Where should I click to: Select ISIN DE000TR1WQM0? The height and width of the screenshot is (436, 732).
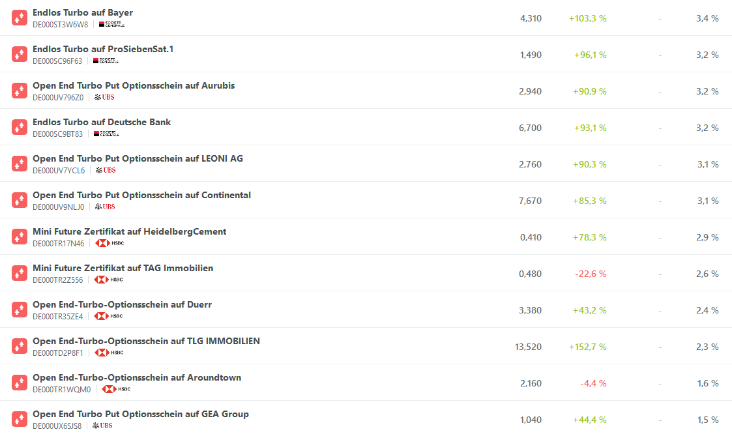[62, 389]
